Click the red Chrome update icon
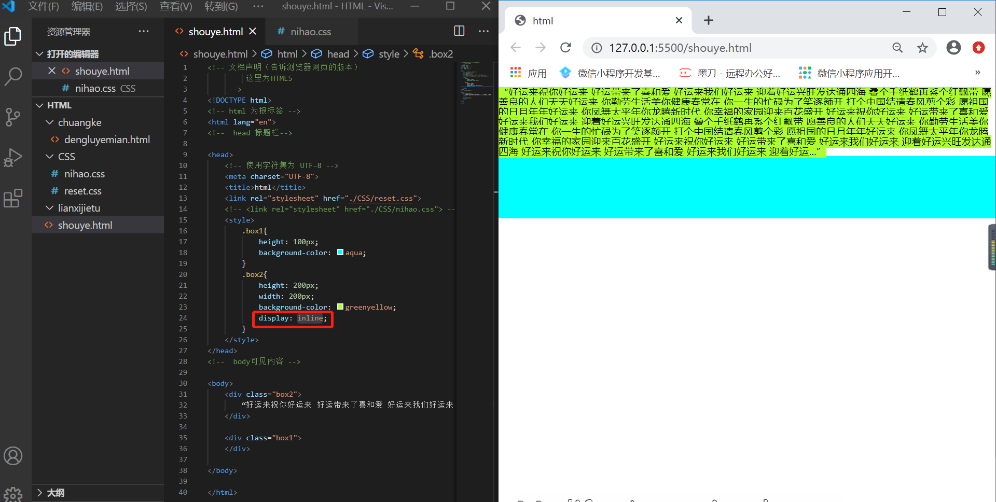The width and height of the screenshot is (996, 502). [978, 48]
